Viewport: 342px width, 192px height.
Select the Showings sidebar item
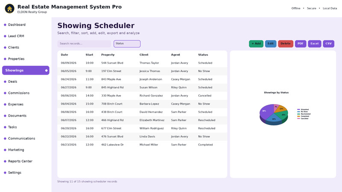click(26, 70)
